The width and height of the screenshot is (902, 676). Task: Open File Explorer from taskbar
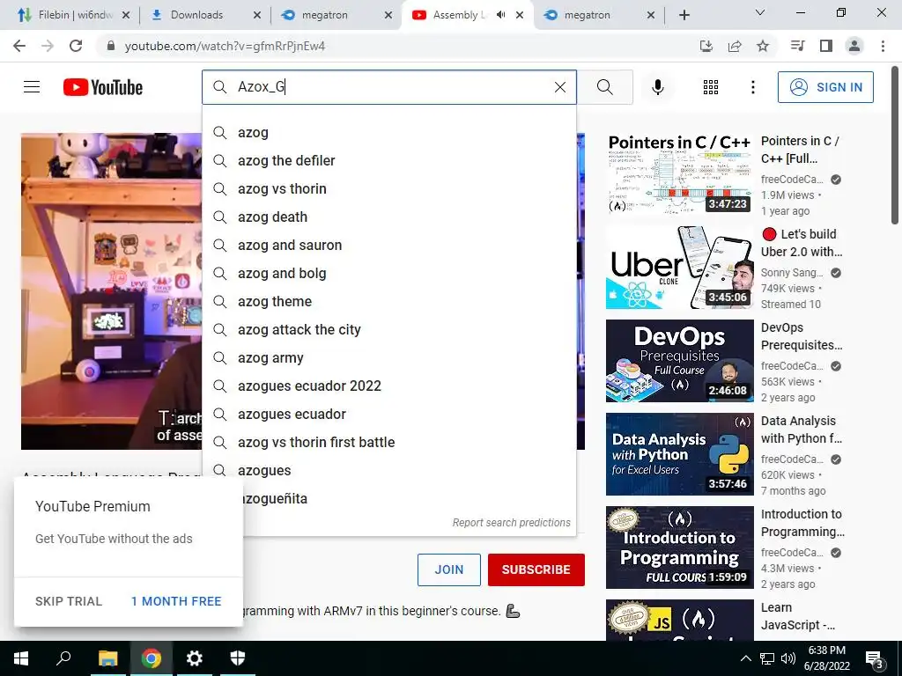pos(107,658)
